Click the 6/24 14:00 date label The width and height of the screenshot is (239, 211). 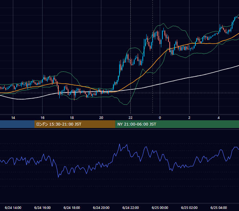(x=13, y=207)
